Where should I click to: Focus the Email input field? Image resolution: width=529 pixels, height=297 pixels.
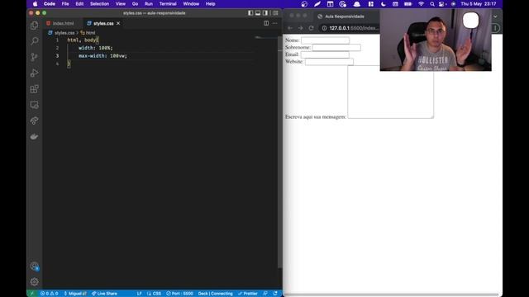(x=325, y=54)
